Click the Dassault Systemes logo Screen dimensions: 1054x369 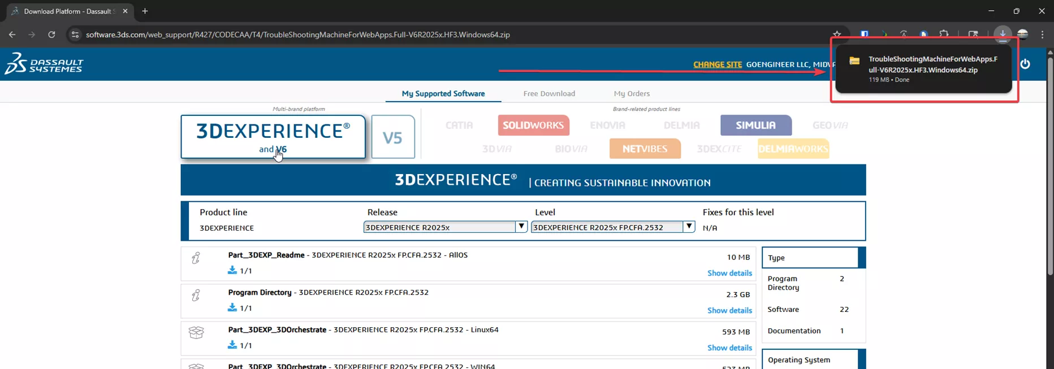[44, 64]
